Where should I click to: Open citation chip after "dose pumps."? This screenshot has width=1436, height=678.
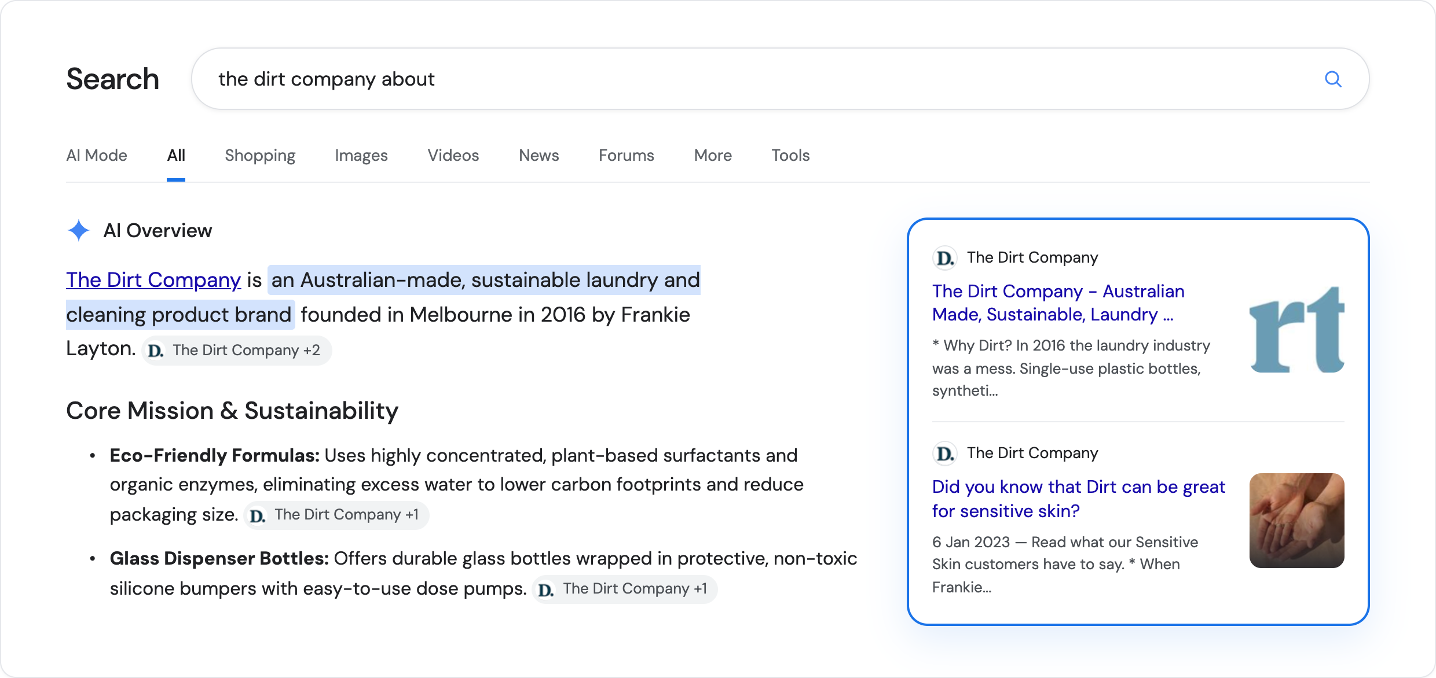click(x=625, y=588)
